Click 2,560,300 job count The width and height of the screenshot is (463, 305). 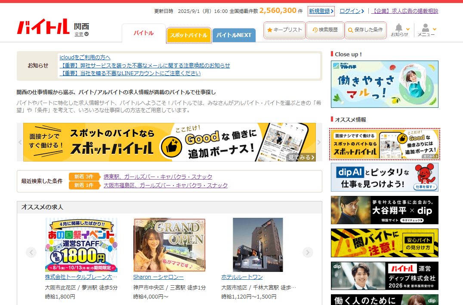coord(278,11)
